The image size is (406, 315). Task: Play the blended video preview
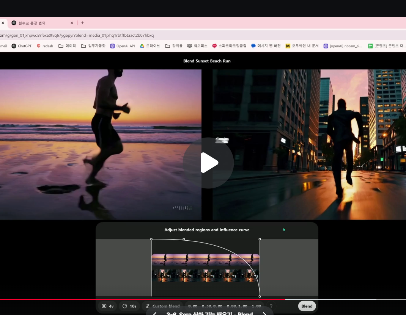tap(208, 163)
